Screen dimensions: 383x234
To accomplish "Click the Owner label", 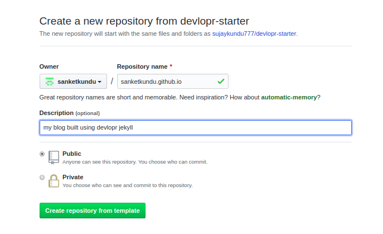I will pos(49,66).
